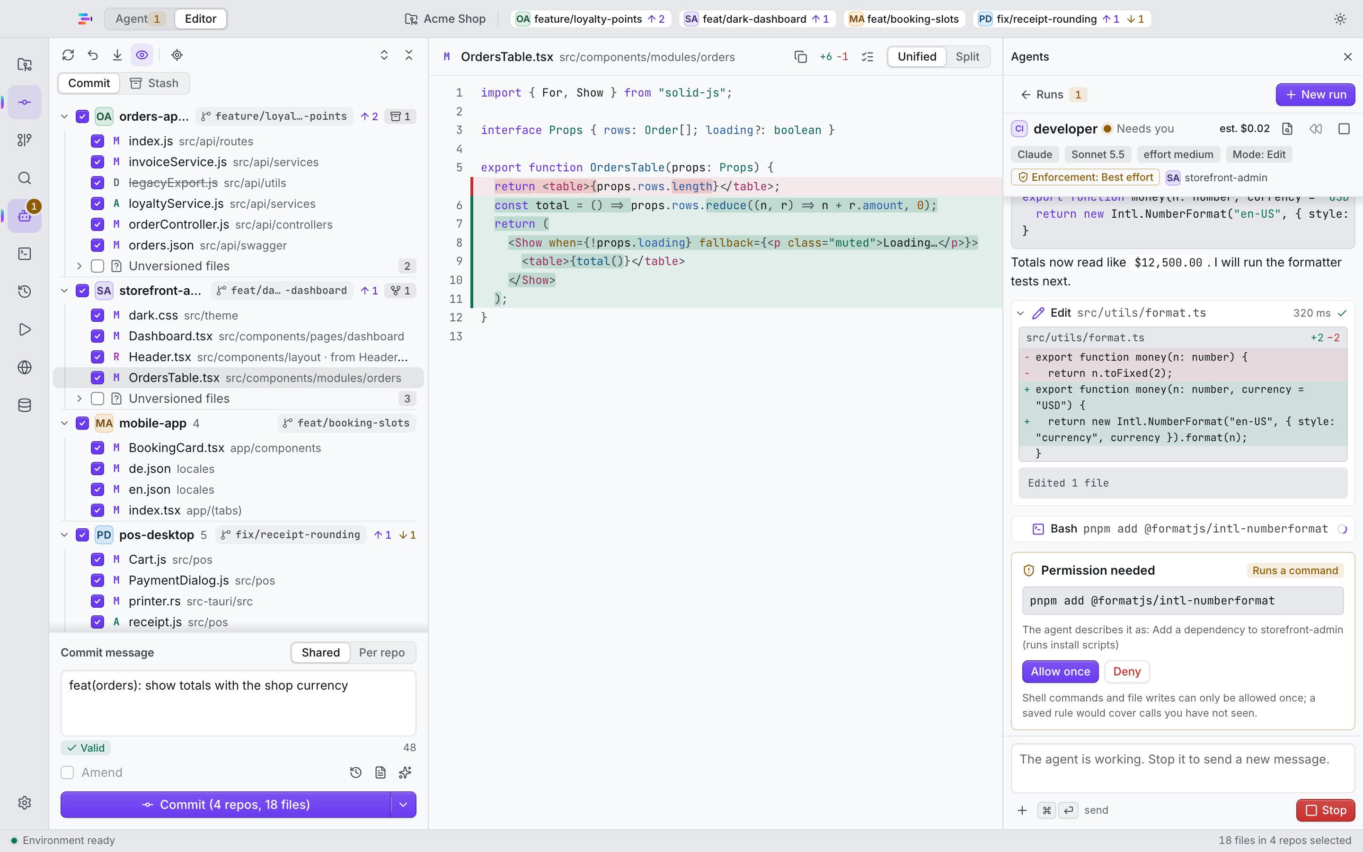
Task: Click the download/update project icon
Action: (117, 54)
